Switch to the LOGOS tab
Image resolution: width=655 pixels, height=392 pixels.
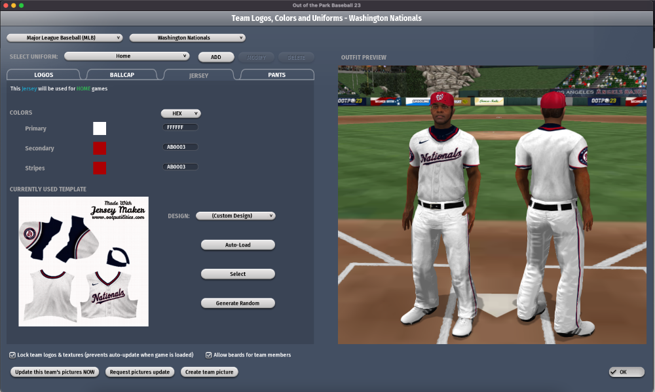pyautogui.click(x=43, y=75)
